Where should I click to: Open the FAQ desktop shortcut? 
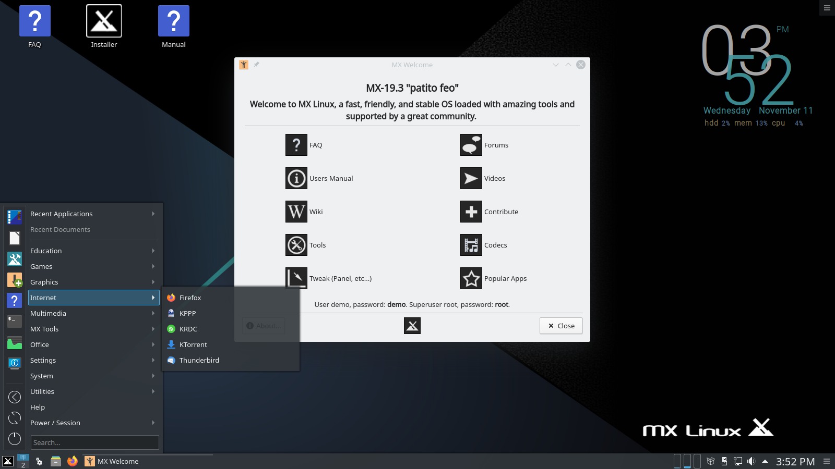coord(34,27)
